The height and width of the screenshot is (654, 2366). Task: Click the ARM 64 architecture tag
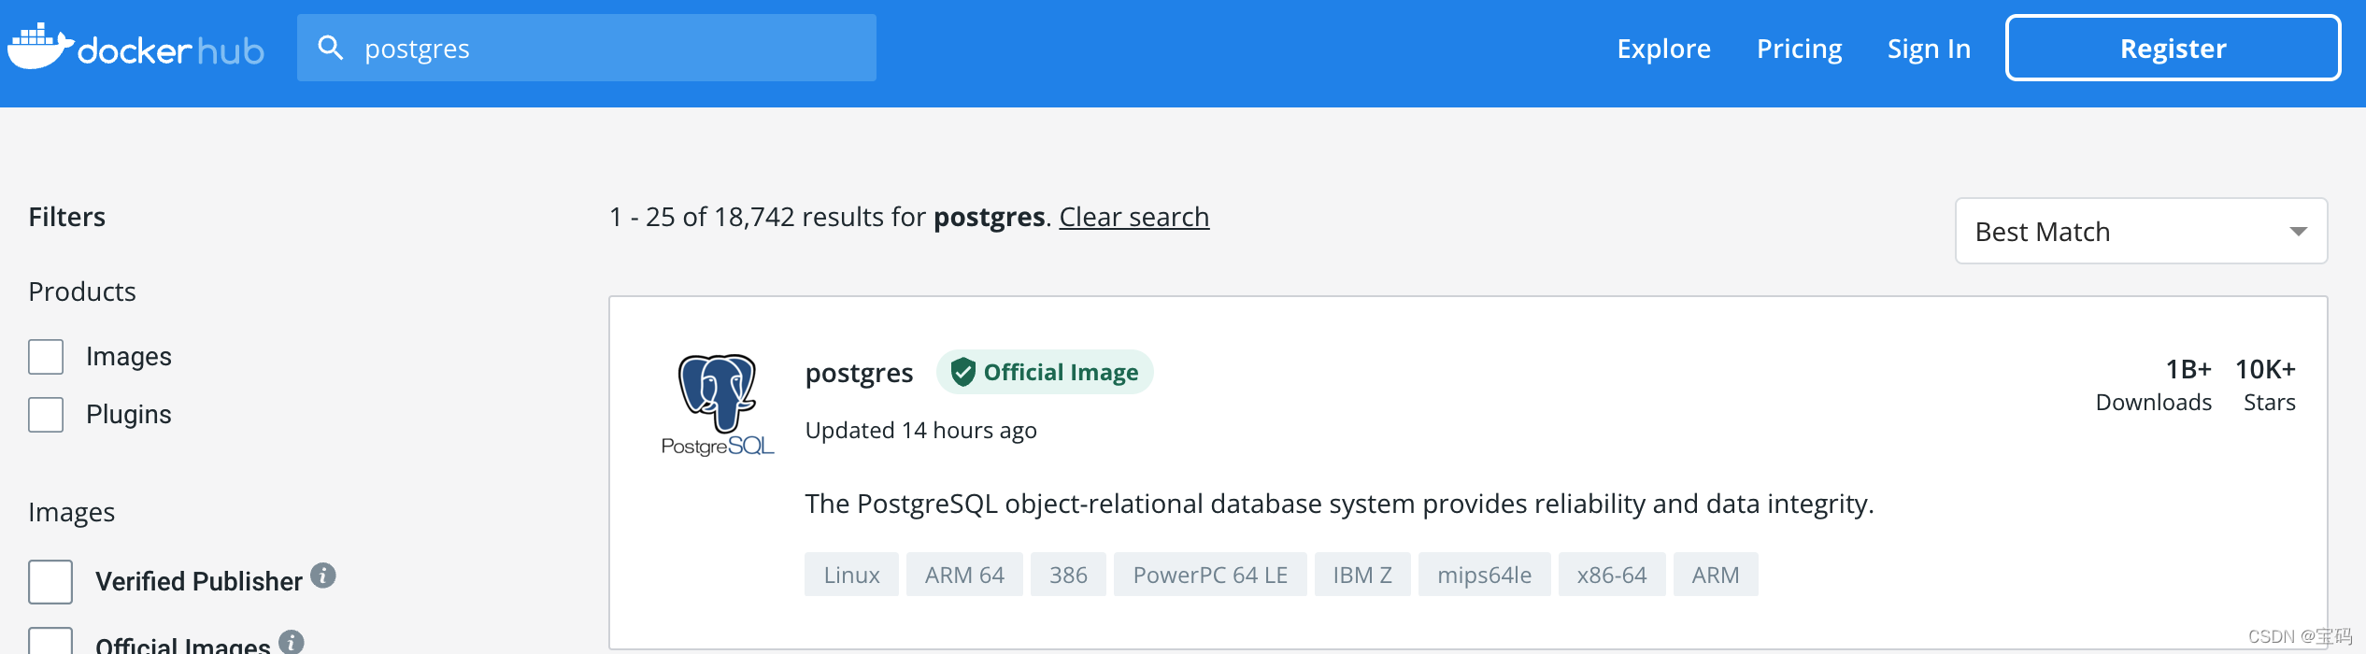point(964,575)
